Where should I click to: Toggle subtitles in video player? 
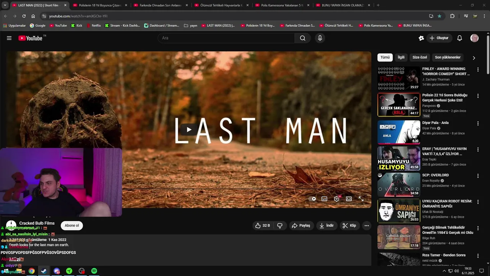324,199
